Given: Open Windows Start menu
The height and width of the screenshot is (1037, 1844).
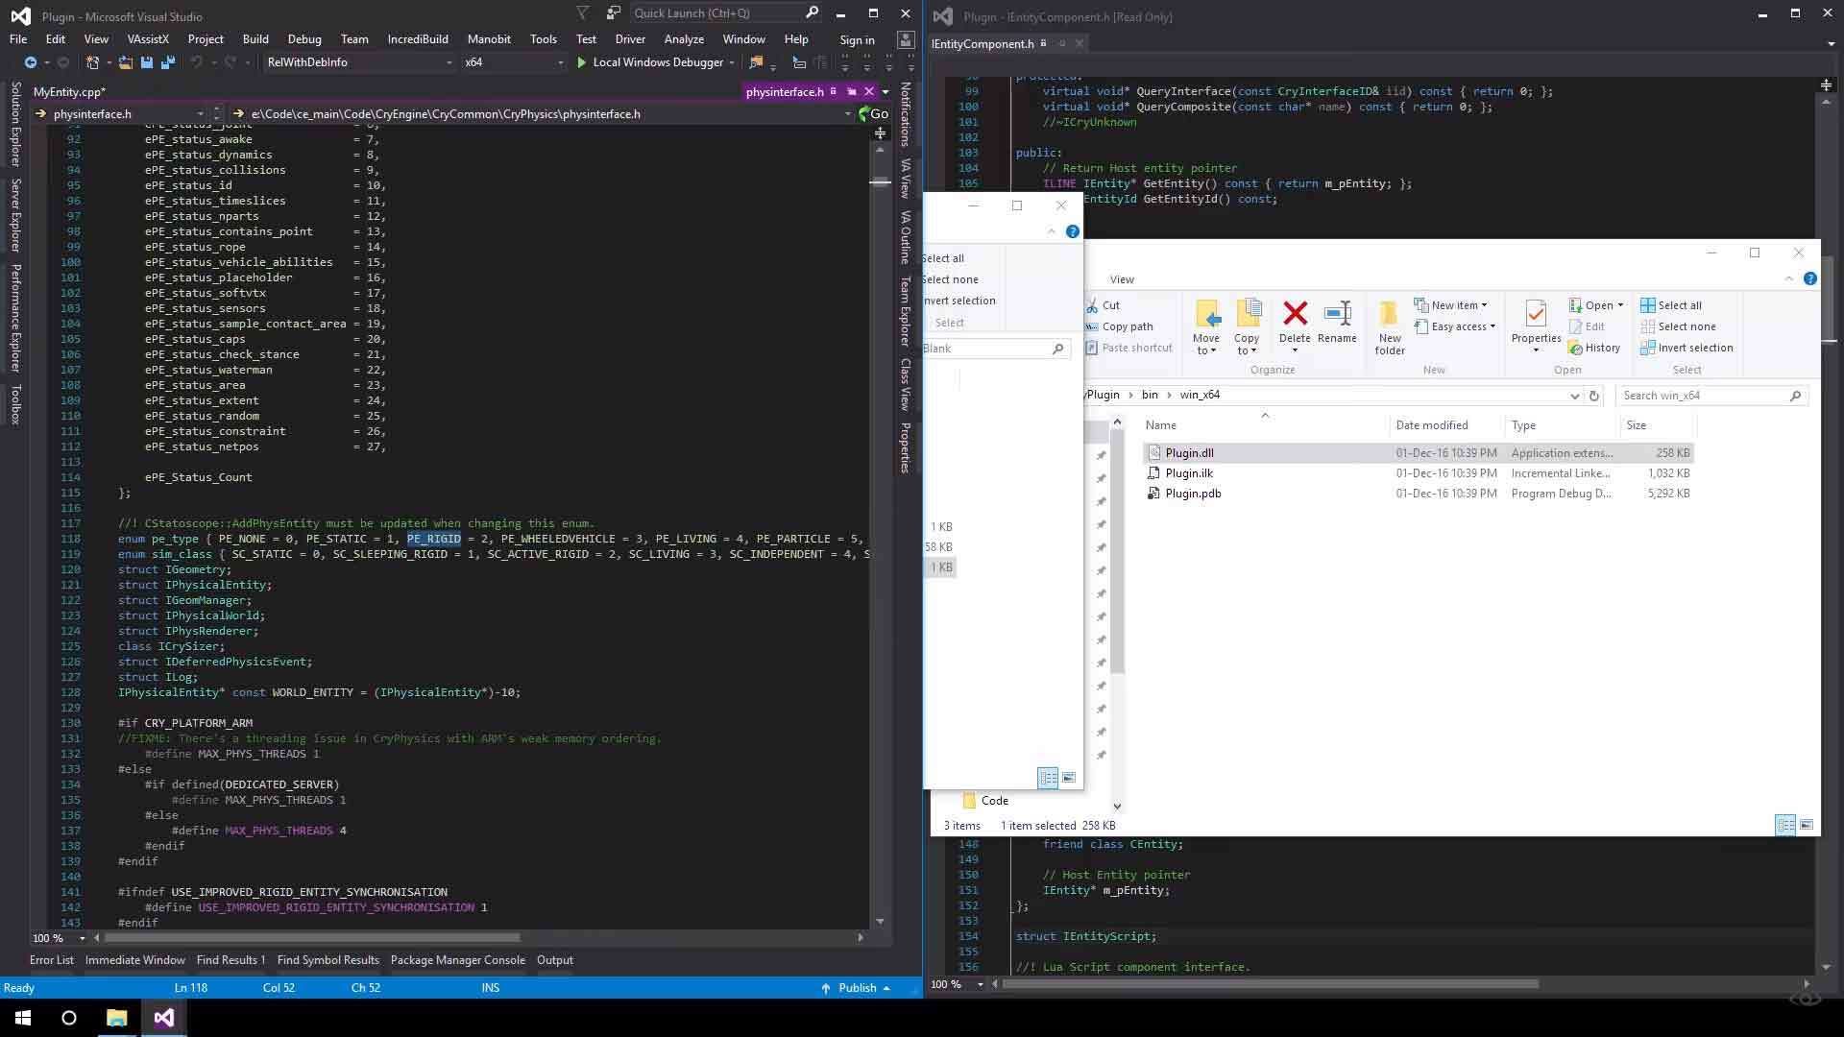Looking at the screenshot, I should [23, 1018].
